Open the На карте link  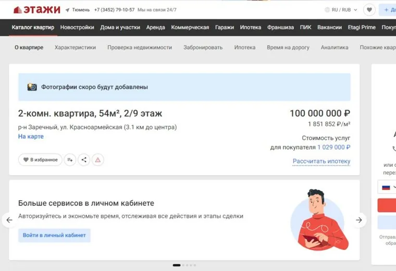pyautogui.click(x=31, y=137)
